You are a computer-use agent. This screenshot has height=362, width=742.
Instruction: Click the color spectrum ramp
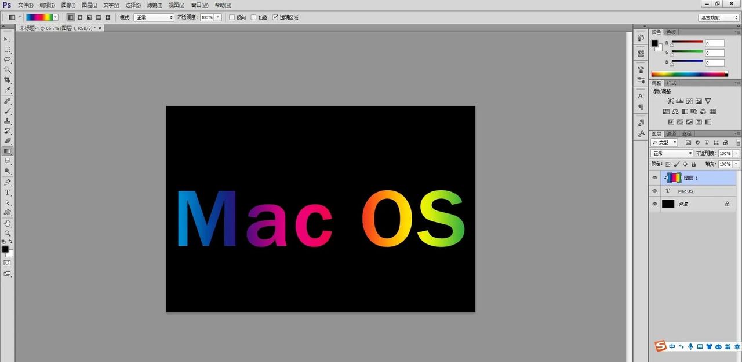point(689,74)
